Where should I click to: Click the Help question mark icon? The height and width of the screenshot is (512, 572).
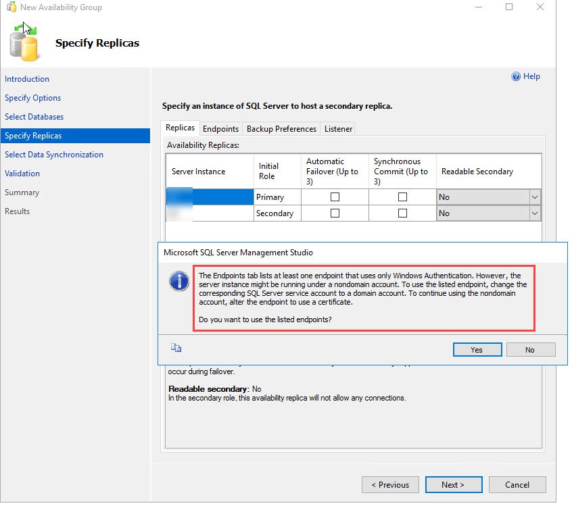(x=516, y=76)
